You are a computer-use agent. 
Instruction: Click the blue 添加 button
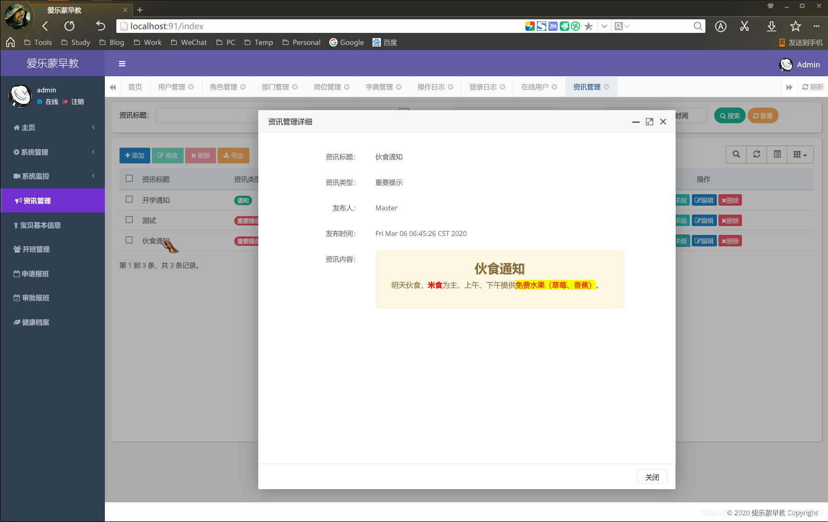point(135,156)
